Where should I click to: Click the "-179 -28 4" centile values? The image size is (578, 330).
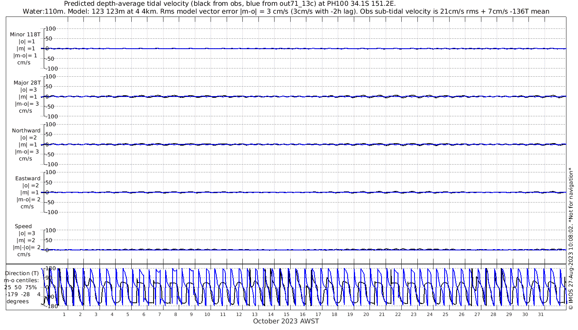click(x=23, y=294)
